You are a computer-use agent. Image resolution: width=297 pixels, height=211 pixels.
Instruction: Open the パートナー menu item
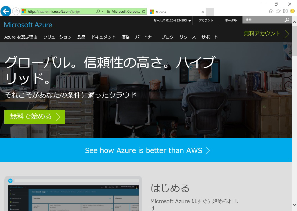145,37
